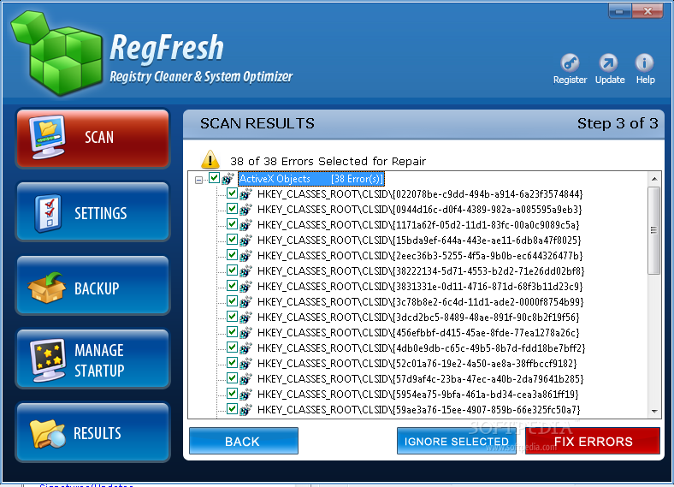Uncheck the {59ae3a76-15ee entry checkbox
The image size is (674, 487).
click(232, 409)
